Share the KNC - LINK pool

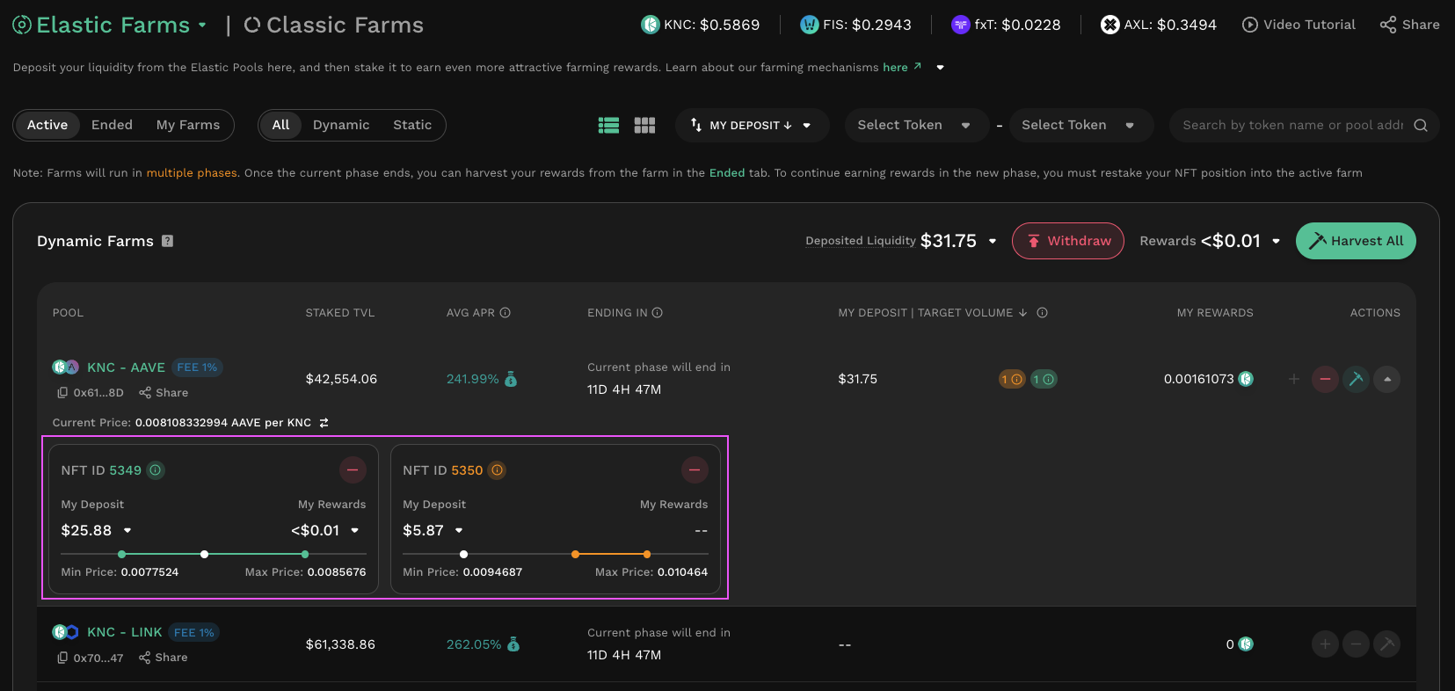(x=164, y=658)
